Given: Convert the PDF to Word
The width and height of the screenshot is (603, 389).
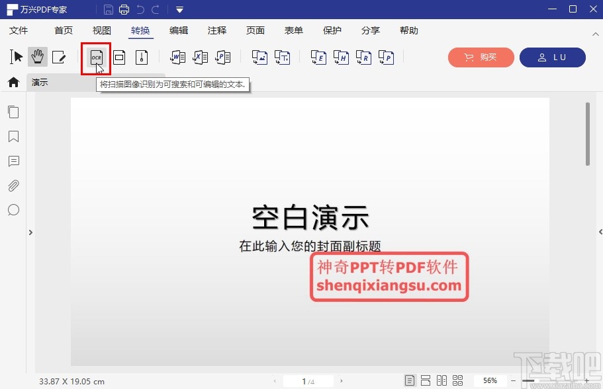Looking at the screenshot, I should tap(177, 57).
